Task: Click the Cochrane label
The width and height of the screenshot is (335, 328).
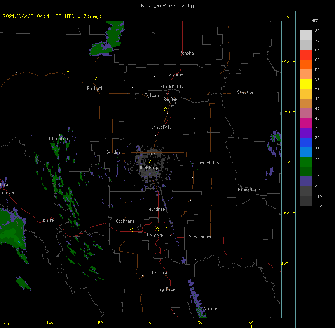Action: (x=125, y=221)
